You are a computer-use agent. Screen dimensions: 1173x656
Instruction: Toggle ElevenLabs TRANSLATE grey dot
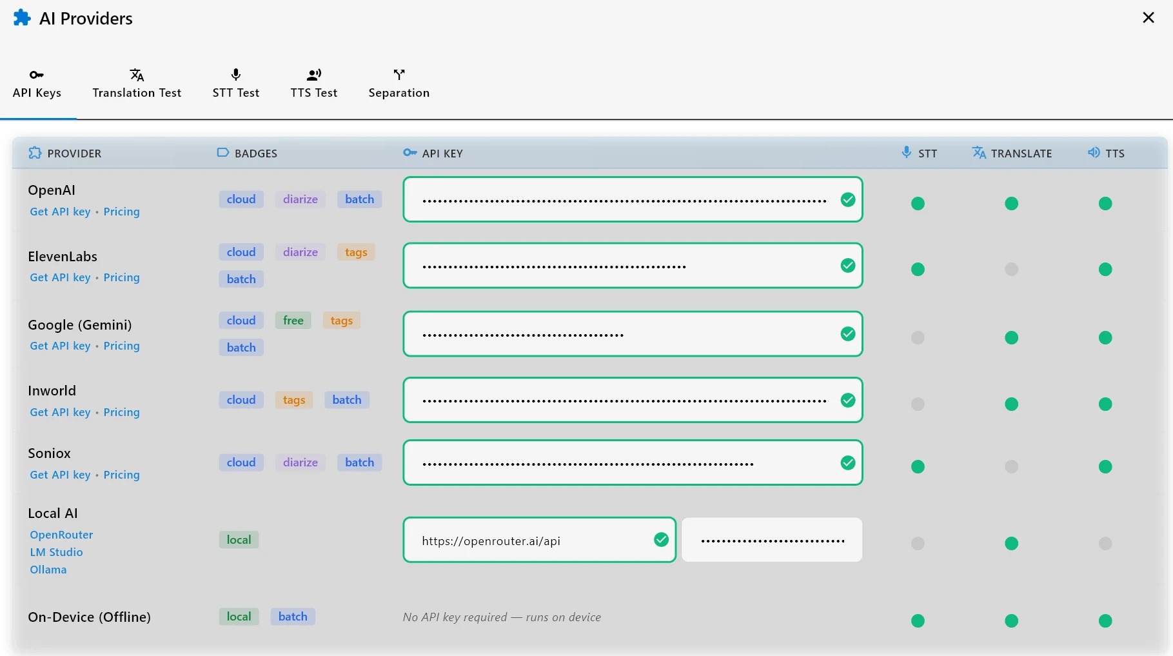click(x=1011, y=270)
